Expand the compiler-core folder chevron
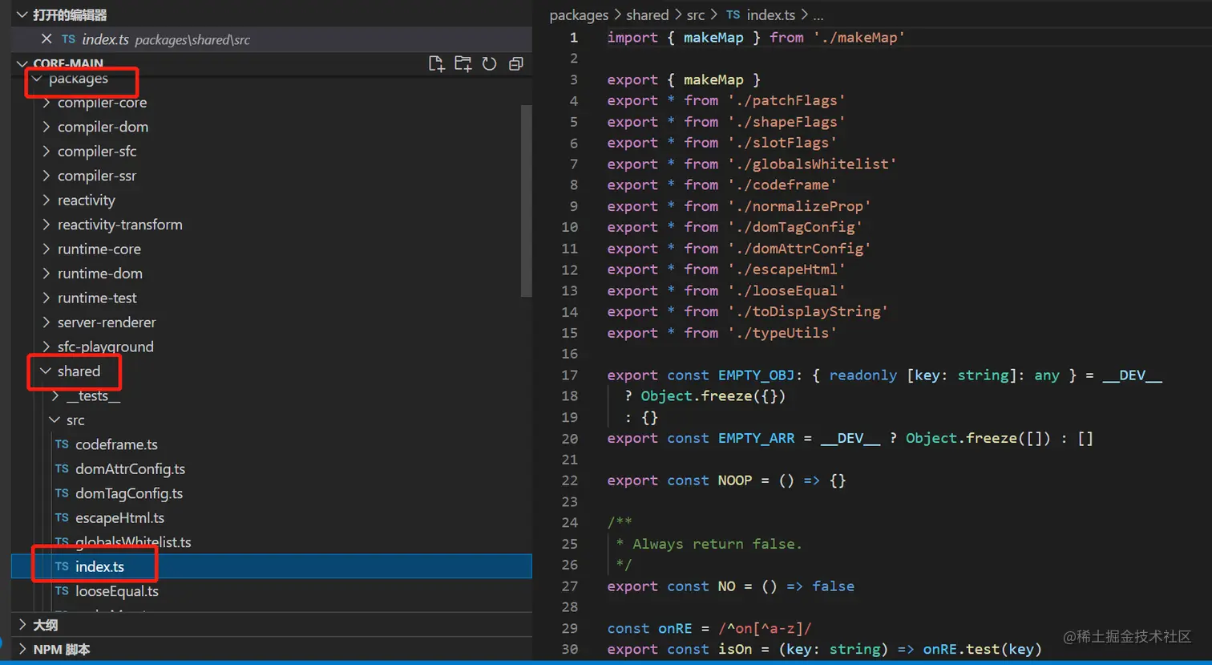This screenshot has width=1212, height=665. [x=46, y=103]
